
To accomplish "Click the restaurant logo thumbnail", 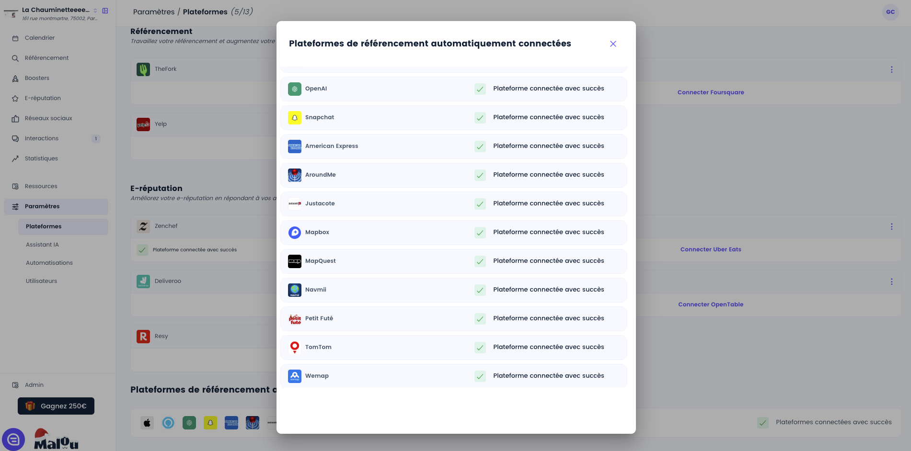I will (11, 13).
